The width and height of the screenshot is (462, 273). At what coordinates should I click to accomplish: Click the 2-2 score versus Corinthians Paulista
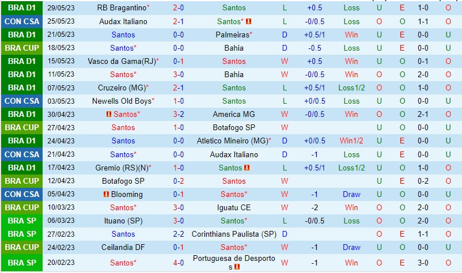coord(179,234)
